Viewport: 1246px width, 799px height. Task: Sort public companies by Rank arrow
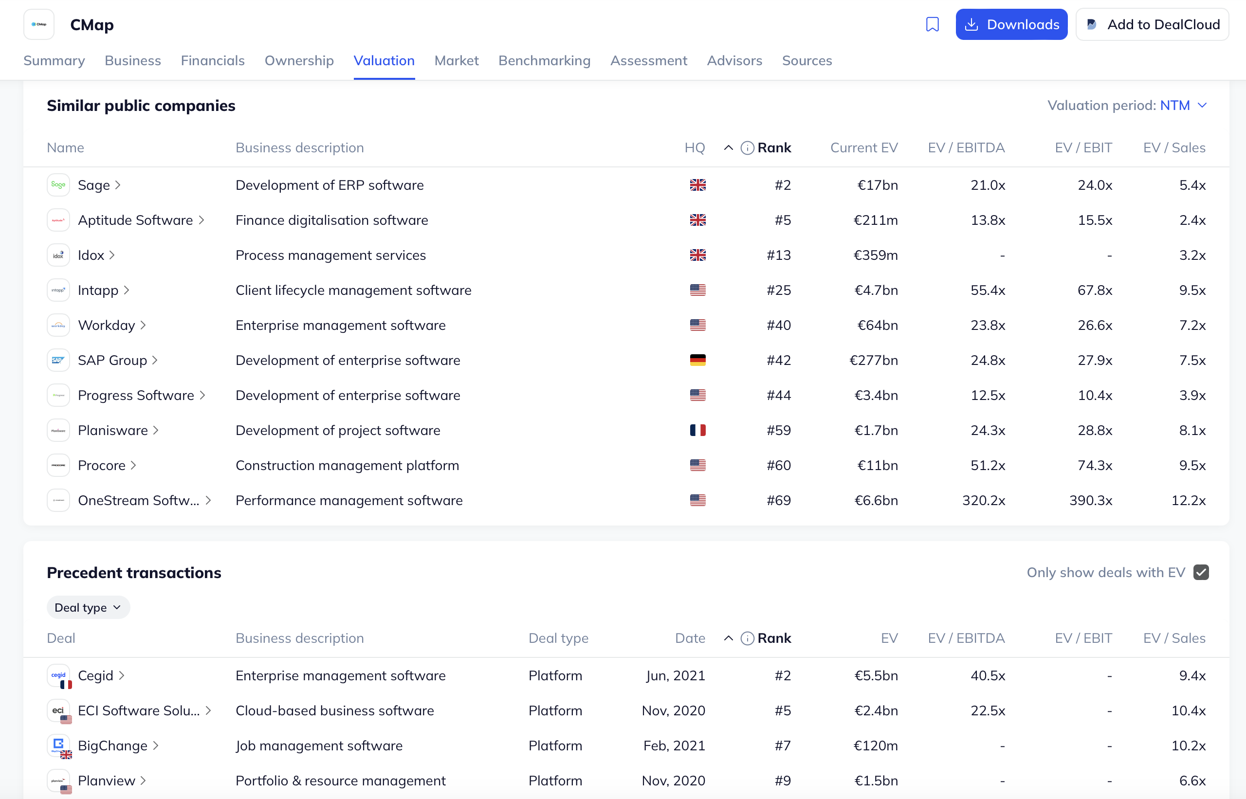(728, 148)
